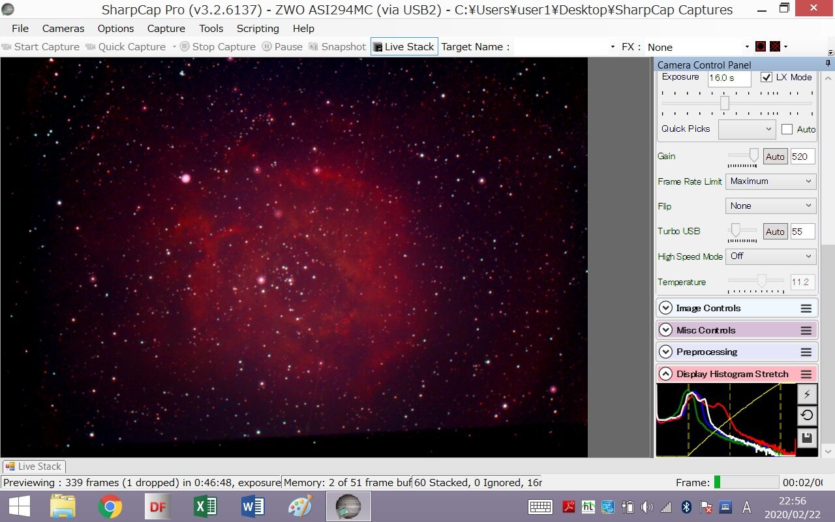The width and height of the screenshot is (835, 522).
Task: Open the Cameras menu
Action: point(63,29)
